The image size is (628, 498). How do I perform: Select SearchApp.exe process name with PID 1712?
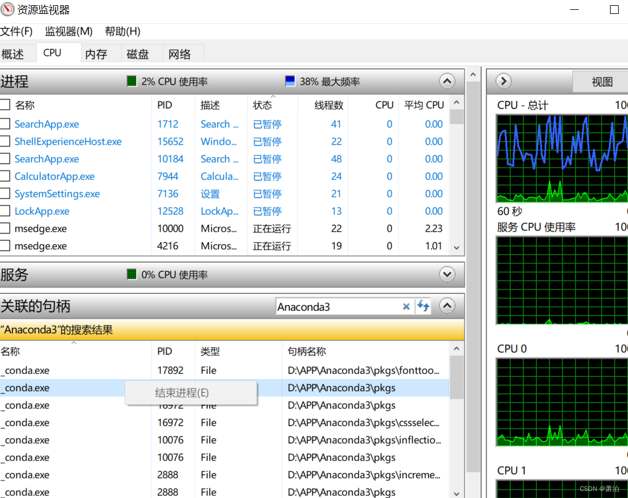47,124
